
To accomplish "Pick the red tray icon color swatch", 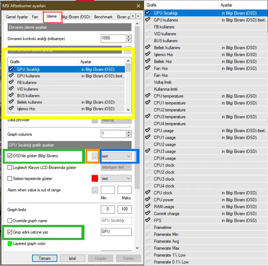I will coord(95,178).
